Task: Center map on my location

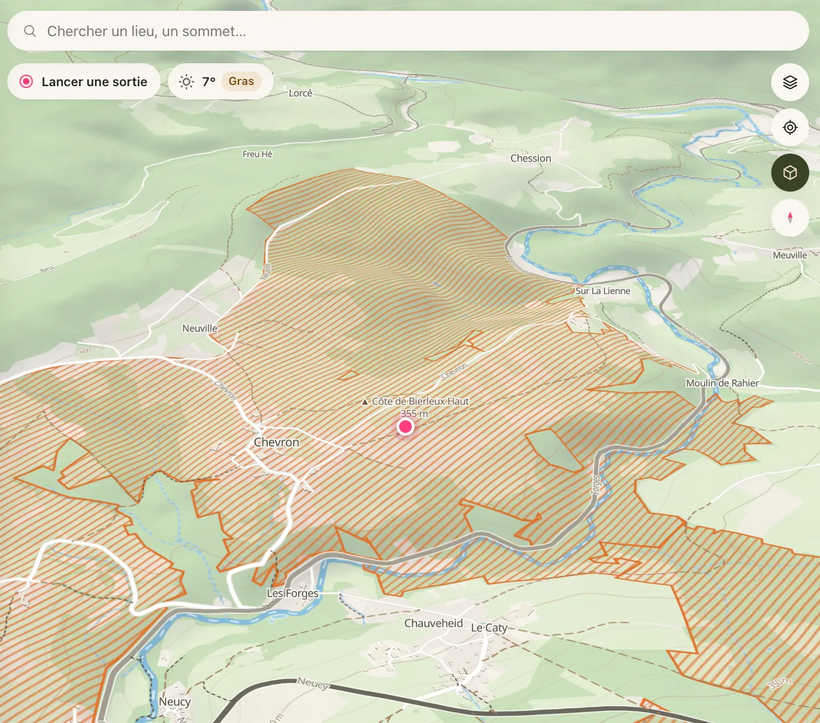Action: click(790, 127)
